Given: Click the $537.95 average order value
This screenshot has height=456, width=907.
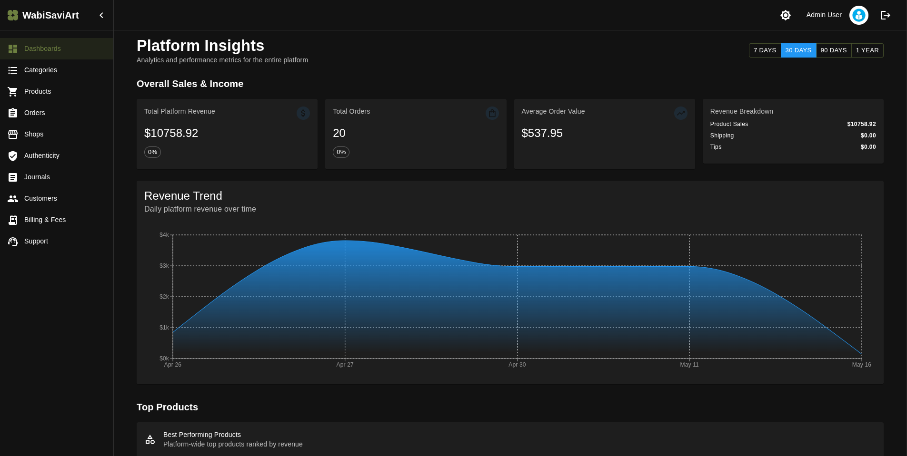Looking at the screenshot, I should pos(542,133).
